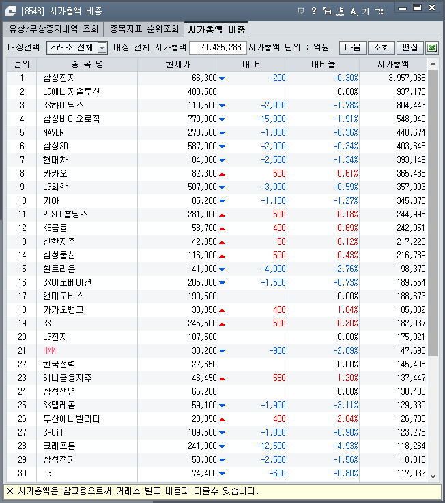Click the 다음 button
This screenshot has width=445, height=503.
coord(352,48)
